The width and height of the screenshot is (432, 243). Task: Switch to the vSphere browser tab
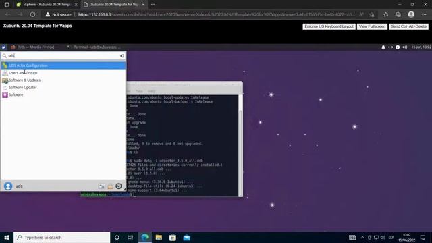pos(47,5)
